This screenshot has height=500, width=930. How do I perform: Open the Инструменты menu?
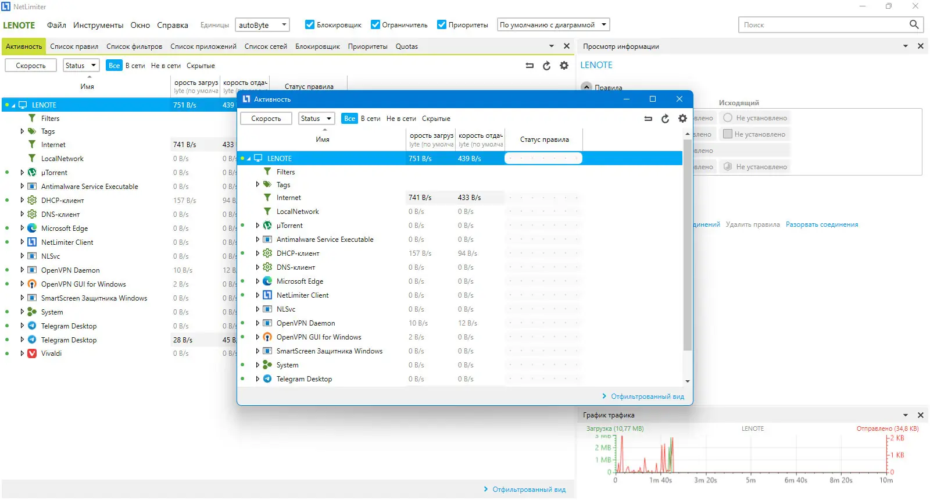pos(98,25)
